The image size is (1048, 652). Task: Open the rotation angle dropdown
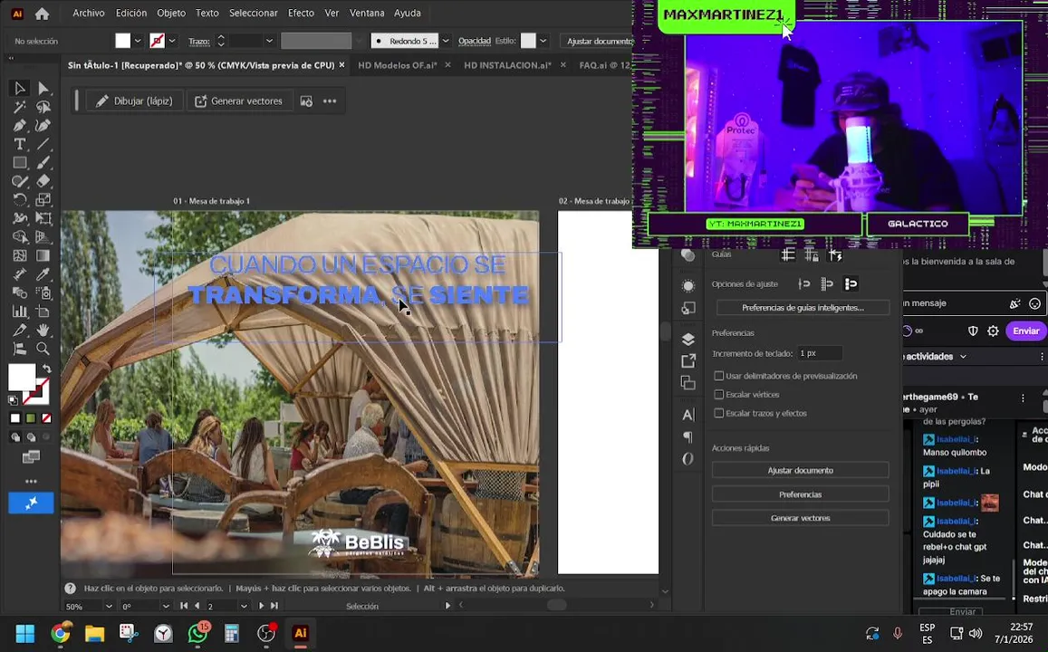click(x=166, y=607)
